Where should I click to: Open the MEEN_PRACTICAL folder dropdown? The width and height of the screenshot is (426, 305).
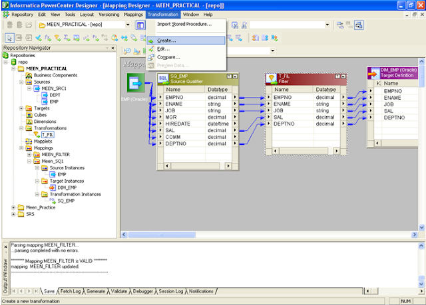pyautogui.click(x=128, y=25)
